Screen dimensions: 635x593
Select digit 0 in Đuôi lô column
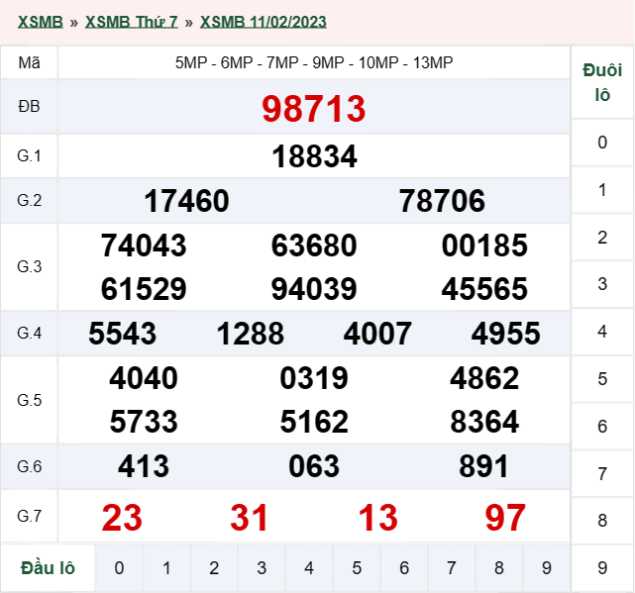602,143
